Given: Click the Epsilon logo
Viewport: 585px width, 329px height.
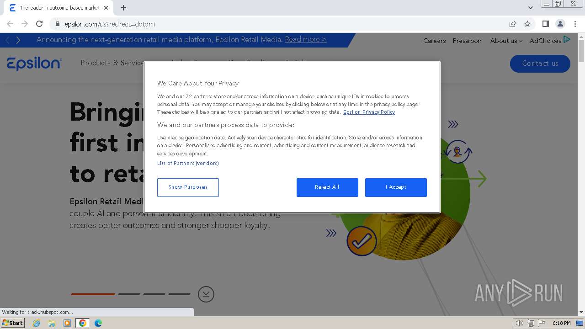Looking at the screenshot, I should click(34, 64).
